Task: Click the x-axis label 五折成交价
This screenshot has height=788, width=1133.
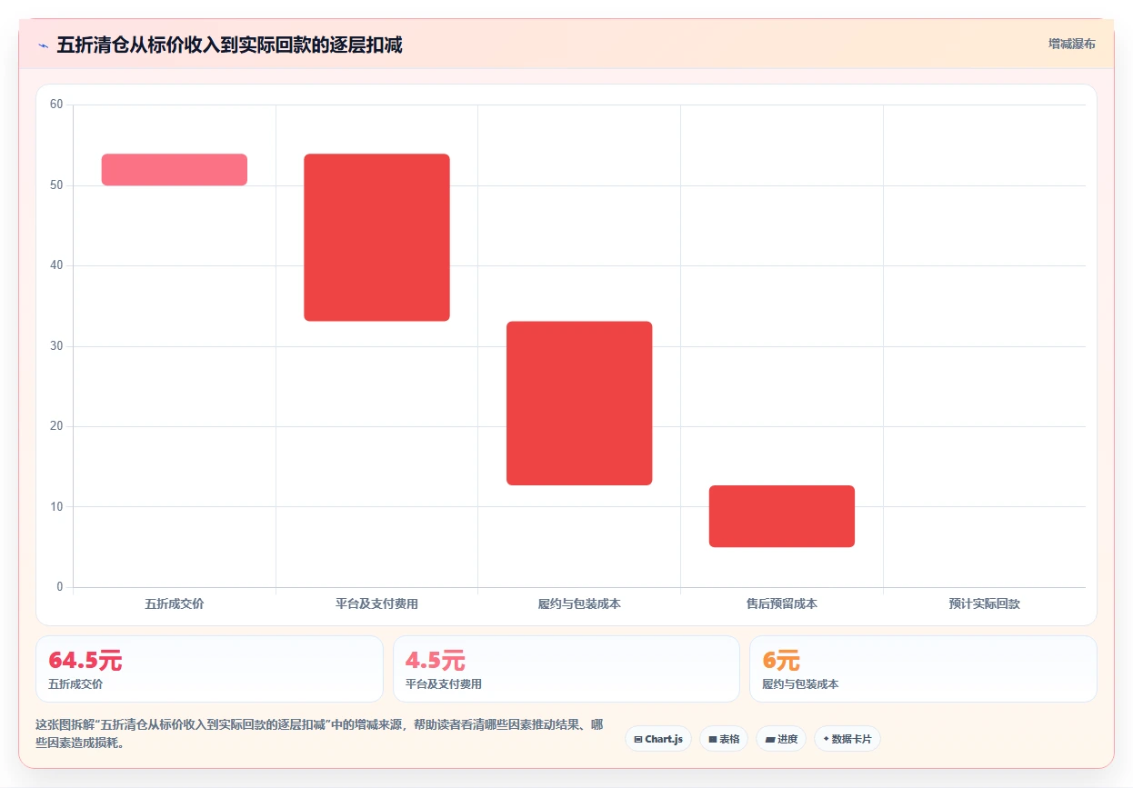Action: click(x=175, y=603)
